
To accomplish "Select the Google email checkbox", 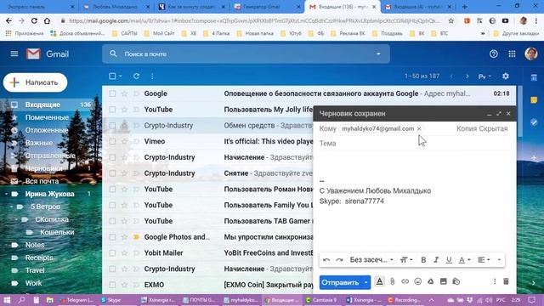I will click(x=112, y=93).
